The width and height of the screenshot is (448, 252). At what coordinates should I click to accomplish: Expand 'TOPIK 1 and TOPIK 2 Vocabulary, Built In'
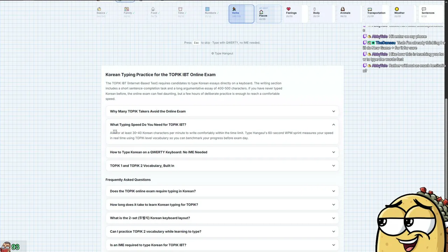tap(222, 166)
